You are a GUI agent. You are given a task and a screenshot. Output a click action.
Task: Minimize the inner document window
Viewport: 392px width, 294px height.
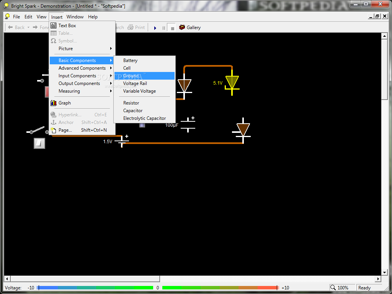click(x=371, y=16)
